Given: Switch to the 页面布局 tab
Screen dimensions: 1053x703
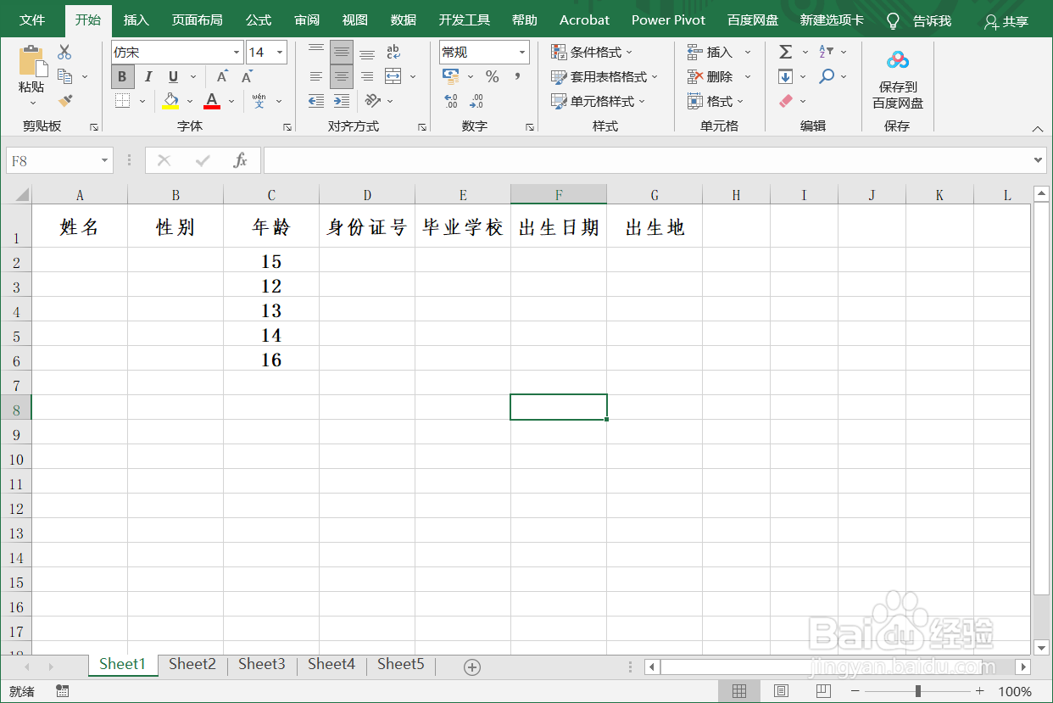Looking at the screenshot, I should (x=197, y=20).
